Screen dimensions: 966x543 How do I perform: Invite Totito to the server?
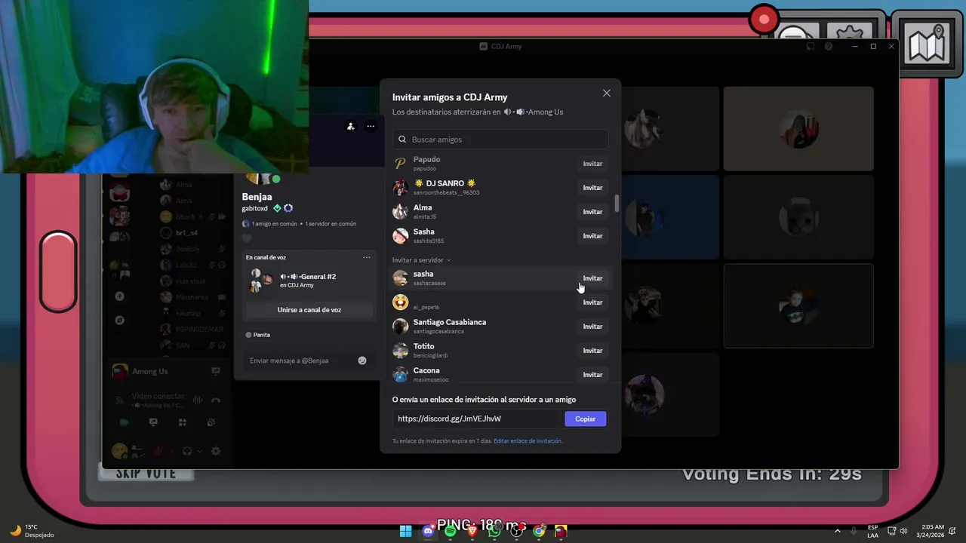pyautogui.click(x=592, y=351)
